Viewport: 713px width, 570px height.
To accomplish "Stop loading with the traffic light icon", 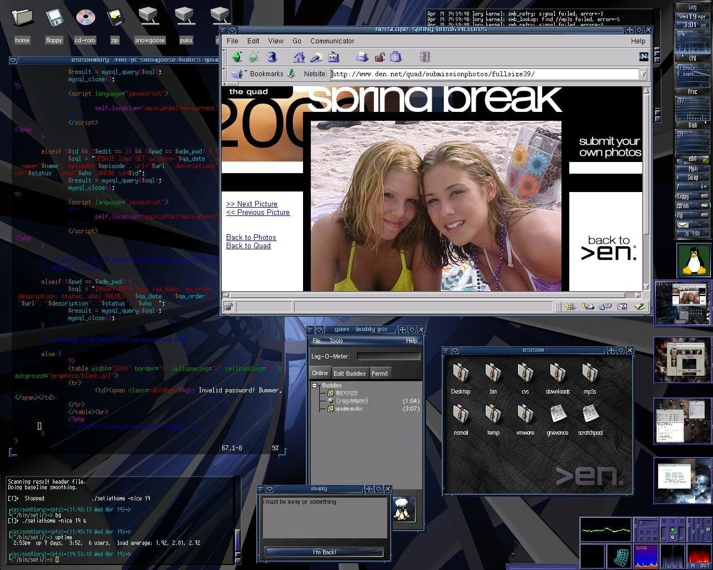I will click(425, 57).
